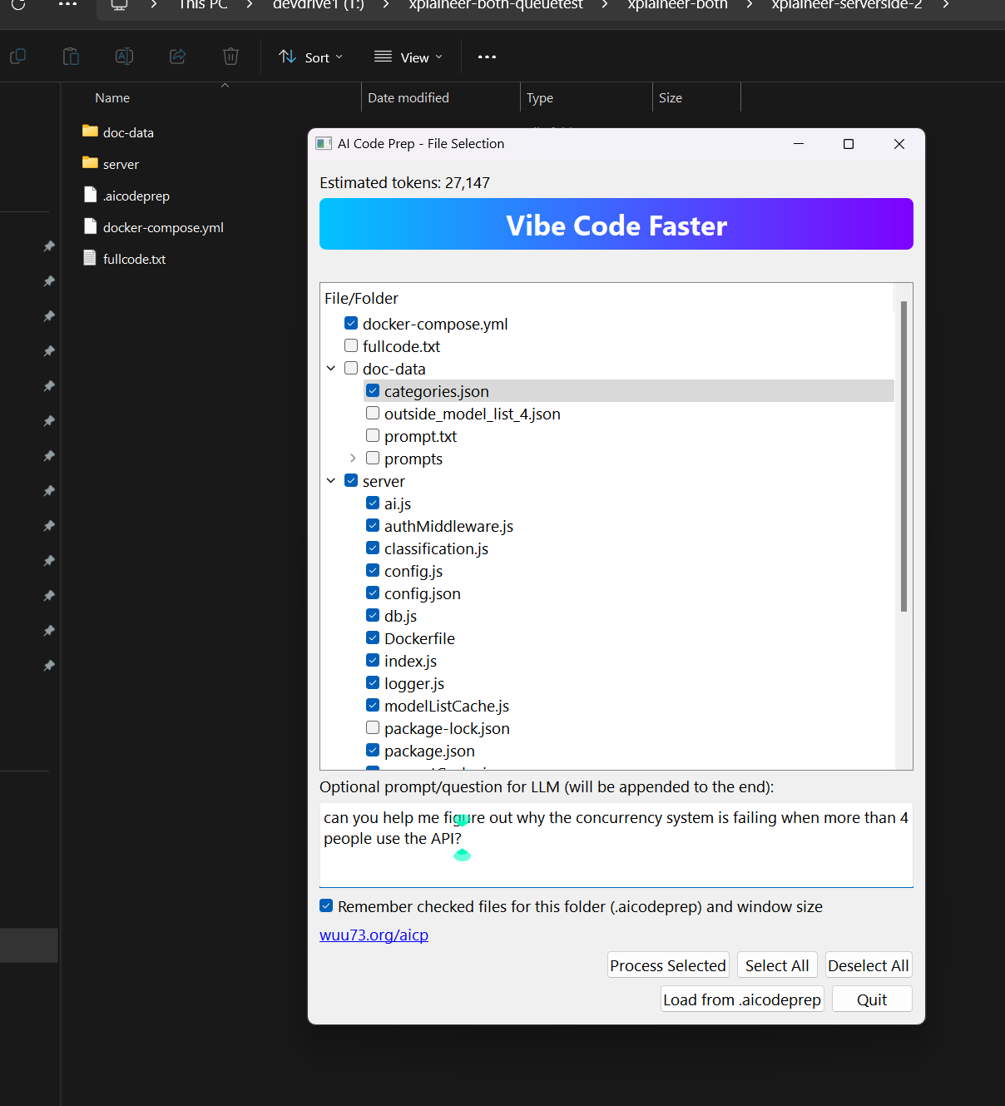The width and height of the screenshot is (1005, 1106).
Task: Open the View dropdown in Explorer
Action: click(x=408, y=57)
